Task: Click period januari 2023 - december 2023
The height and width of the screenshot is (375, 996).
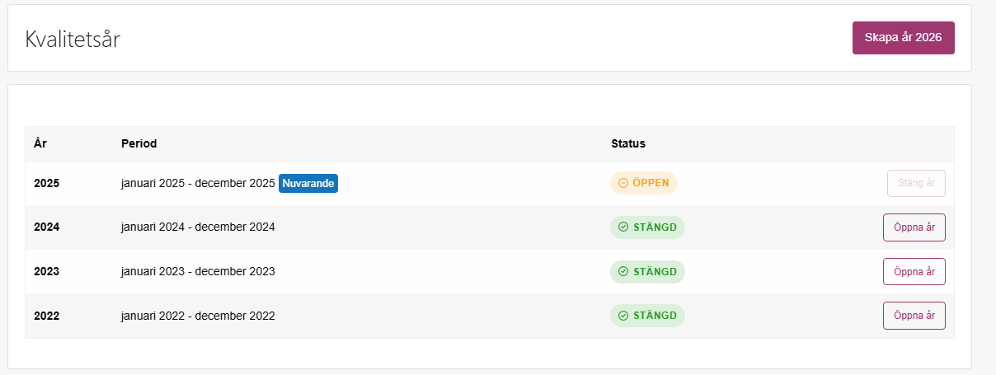Action: point(198,272)
